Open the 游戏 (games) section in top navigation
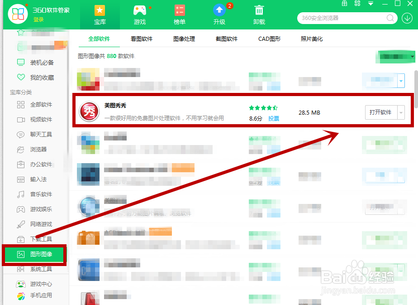 140,14
